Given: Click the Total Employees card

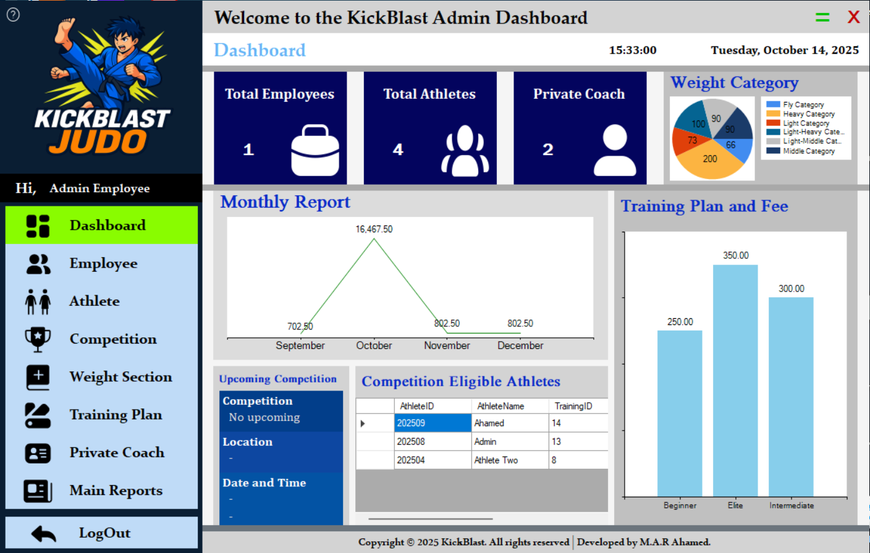Looking at the screenshot, I should pyautogui.click(x=280, y=128).
